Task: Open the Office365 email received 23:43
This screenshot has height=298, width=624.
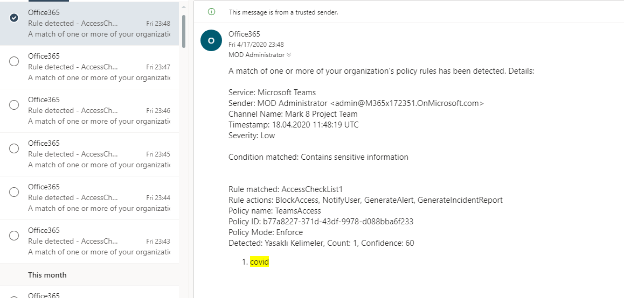Action: tap(89, 241)
